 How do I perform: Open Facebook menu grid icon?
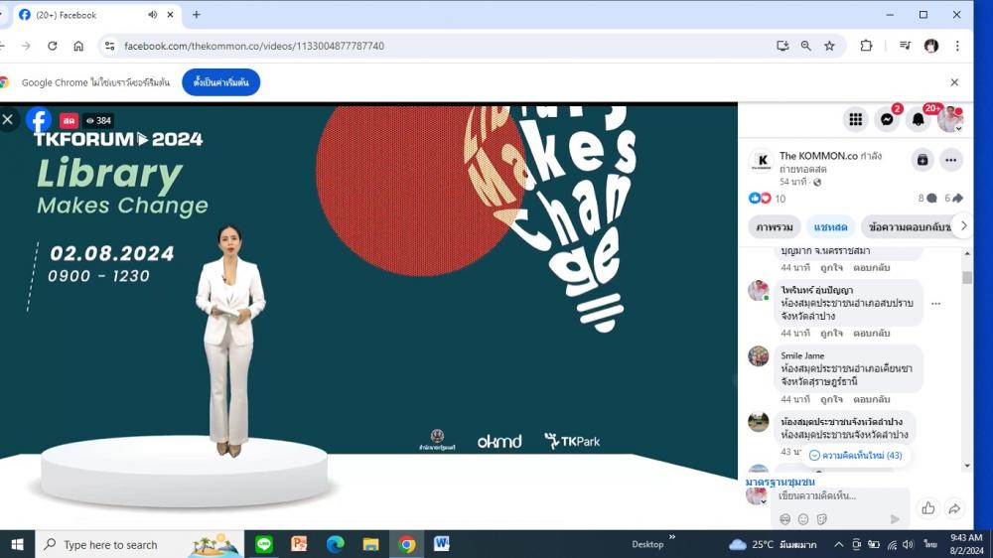coord(856,119)
